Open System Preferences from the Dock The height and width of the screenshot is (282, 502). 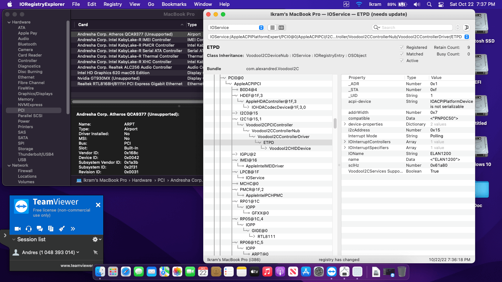click(x=318, y=272)
